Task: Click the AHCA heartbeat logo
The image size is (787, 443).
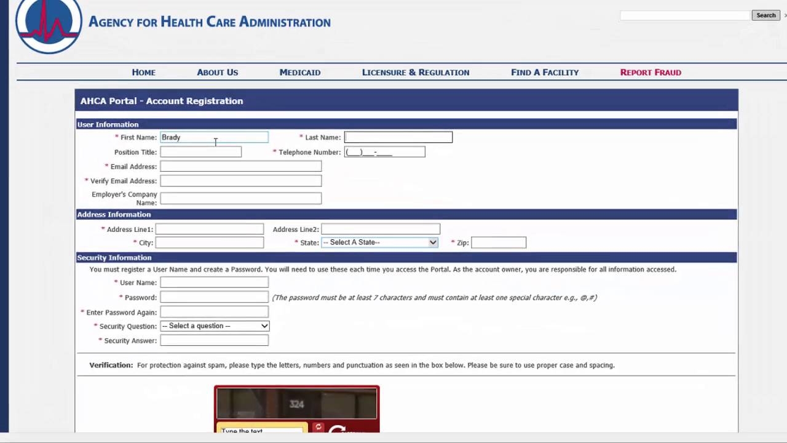Action: 49,25
